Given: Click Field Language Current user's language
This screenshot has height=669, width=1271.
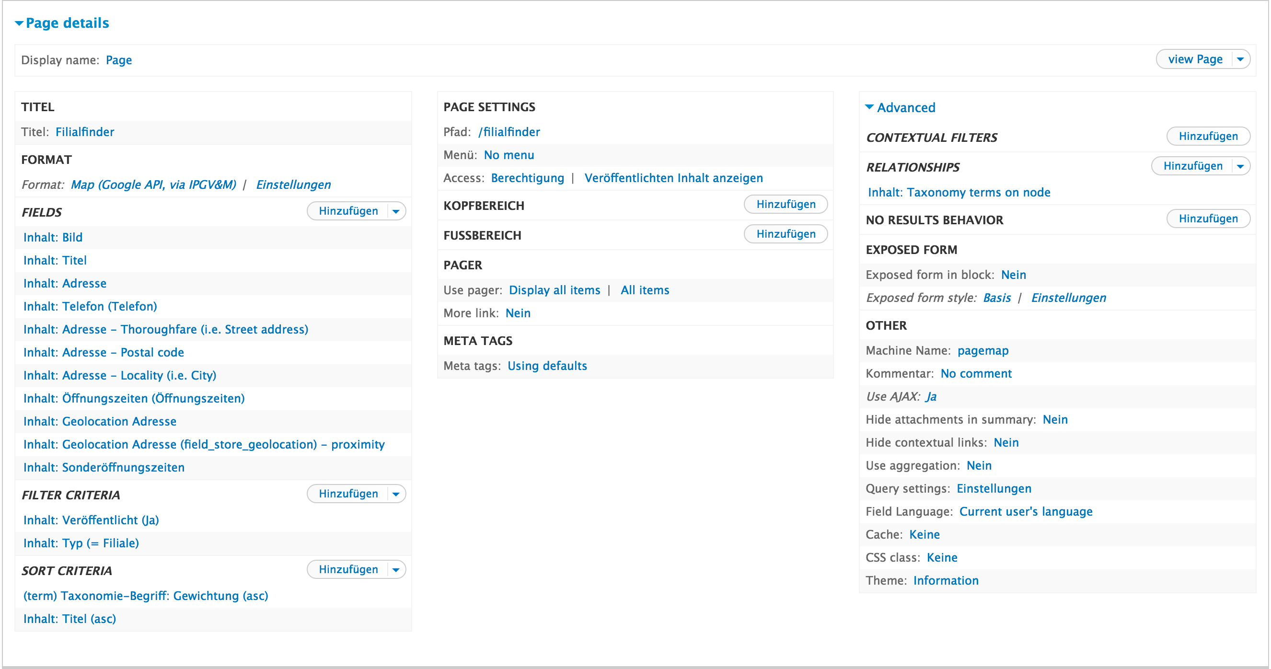Looking at the screenshot, I should click(x=1026, y=512).
